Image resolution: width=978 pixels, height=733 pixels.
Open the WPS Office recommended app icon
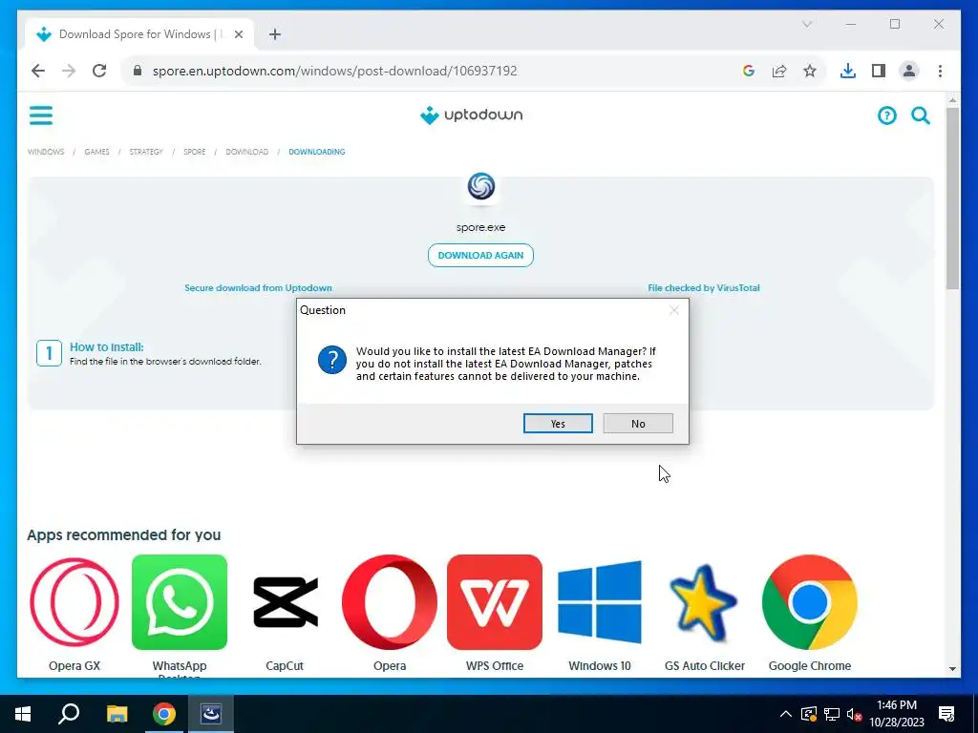point(495,602)
